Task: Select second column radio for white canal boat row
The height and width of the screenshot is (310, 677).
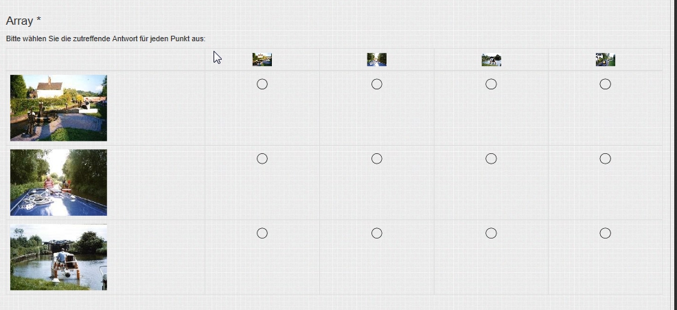Action: (376, 234)
